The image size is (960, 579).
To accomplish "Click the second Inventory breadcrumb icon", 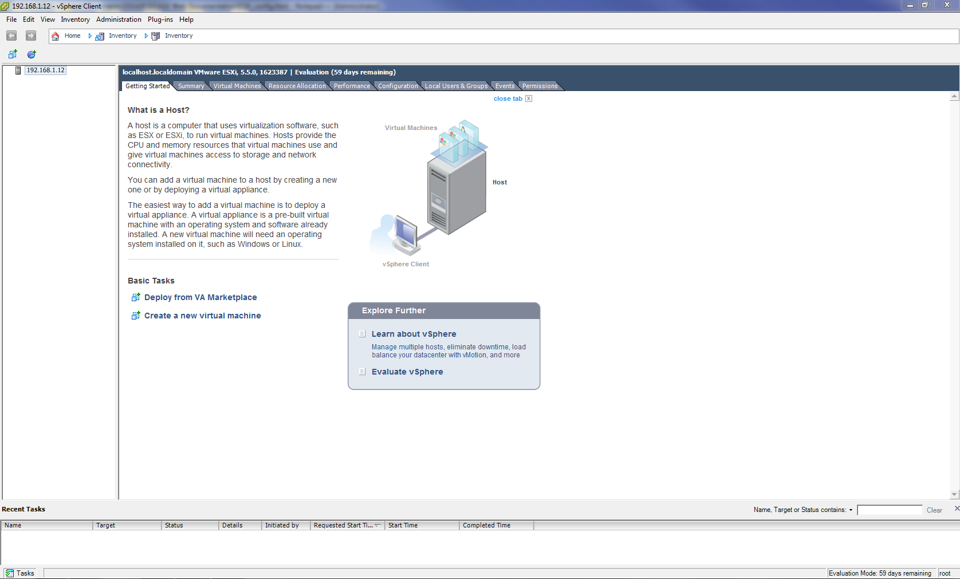I will pos(155,36).
